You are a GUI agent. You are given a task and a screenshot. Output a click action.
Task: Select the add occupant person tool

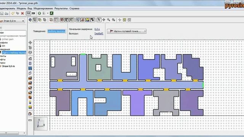(x=30, y=102)
